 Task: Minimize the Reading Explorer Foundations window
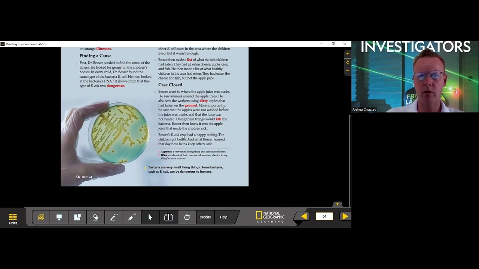(x=321, y=44)
